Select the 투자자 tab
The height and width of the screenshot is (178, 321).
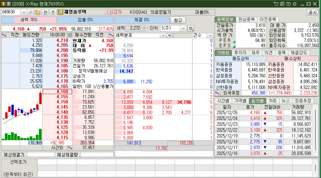click(240, 53)
